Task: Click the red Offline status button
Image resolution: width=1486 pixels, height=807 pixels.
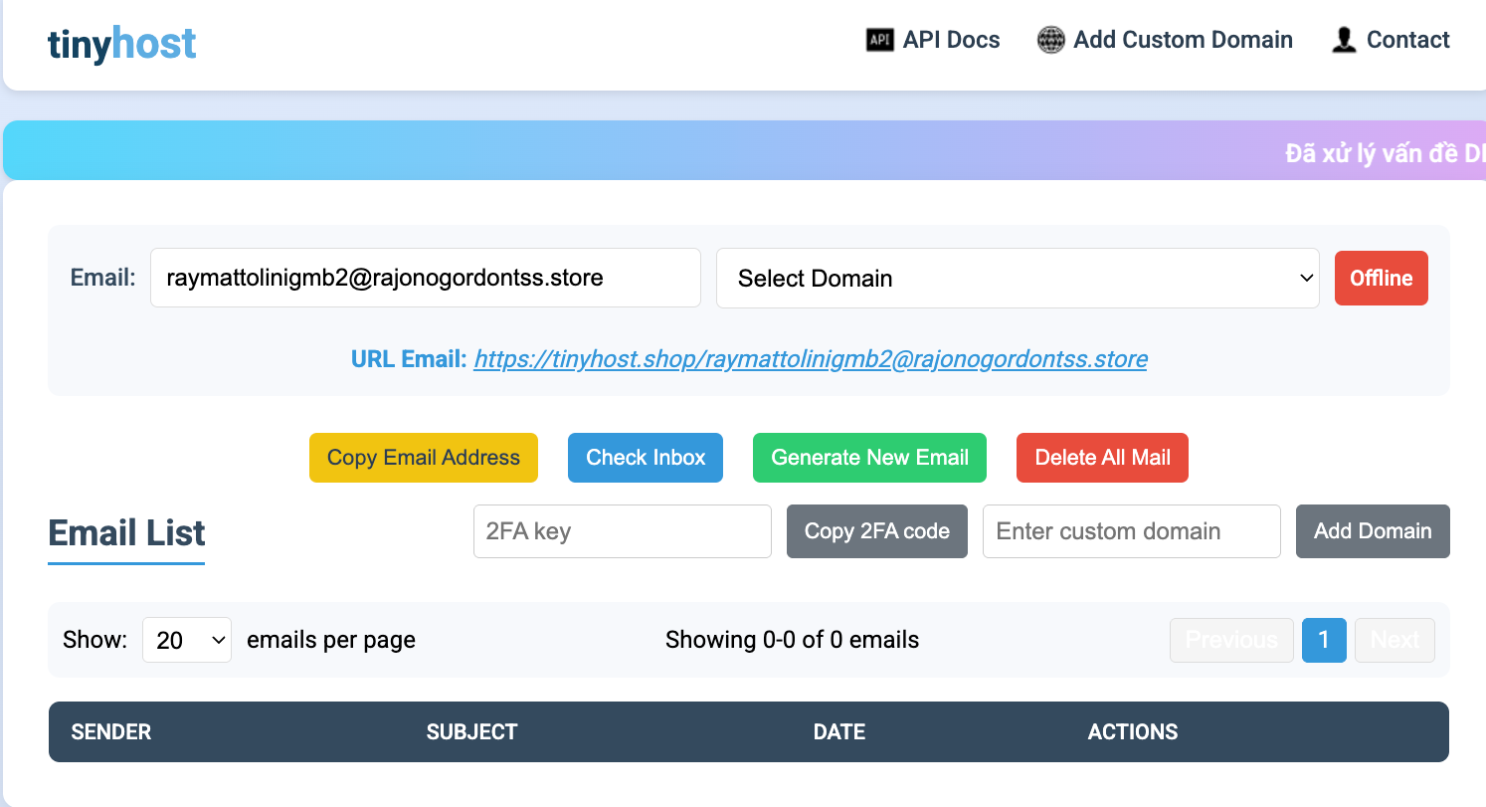Action: click(1382, 278)
